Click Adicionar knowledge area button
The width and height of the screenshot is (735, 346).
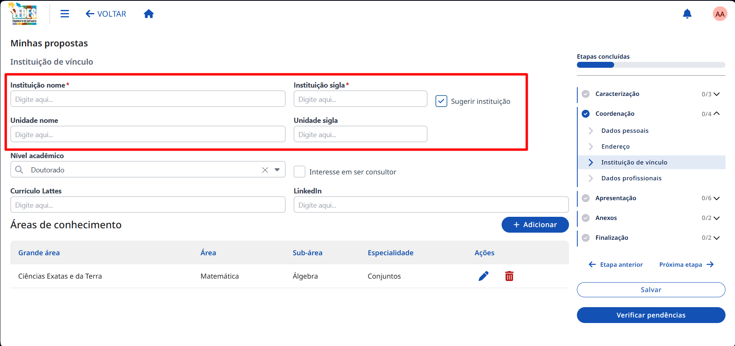[535, 225]
